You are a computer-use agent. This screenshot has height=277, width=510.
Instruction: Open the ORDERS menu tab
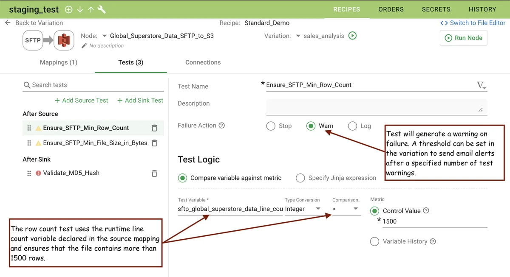click(391, 9)
